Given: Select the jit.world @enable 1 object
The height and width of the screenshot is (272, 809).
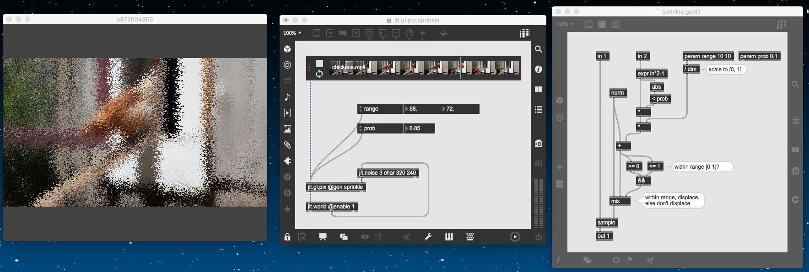Looking at the screenshot, I should (332, 207).
